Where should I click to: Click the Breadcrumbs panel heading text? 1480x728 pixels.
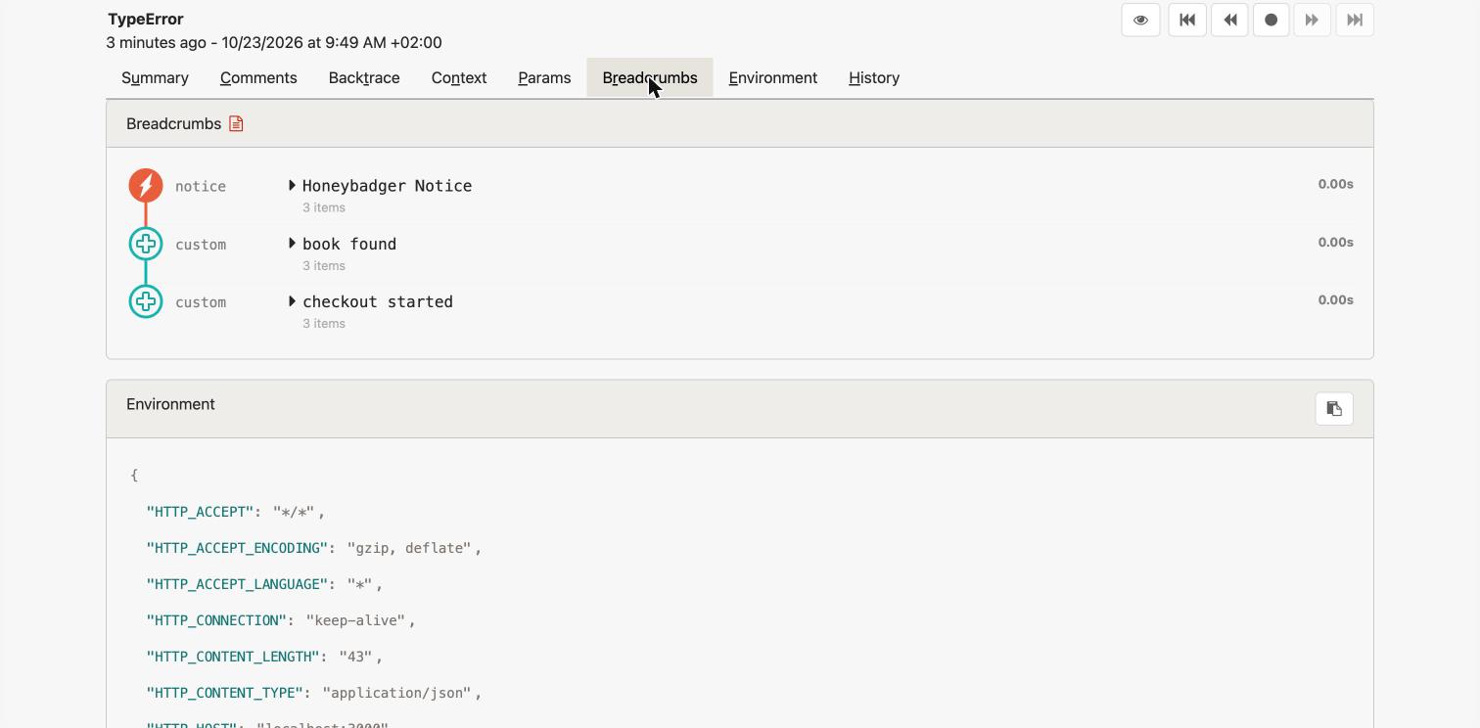tap(173, 124)
